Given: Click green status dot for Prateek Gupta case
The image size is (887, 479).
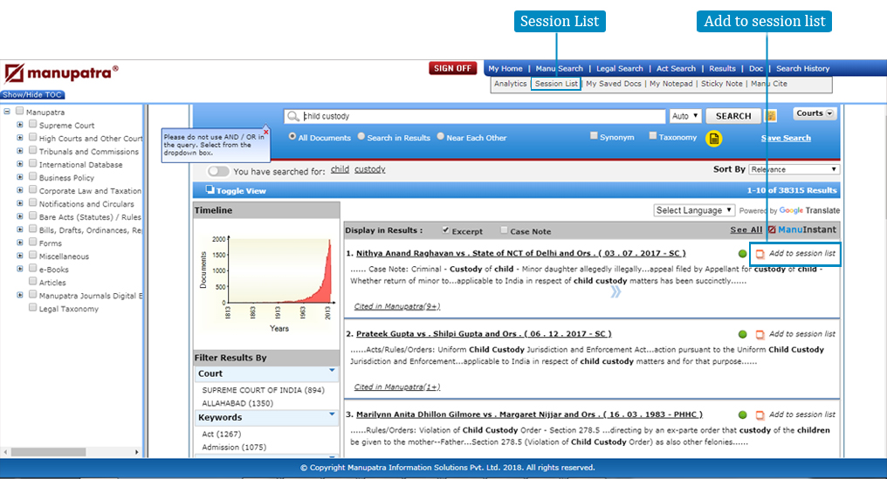Looking at the screenshot, I should click(x=743, y=334).
